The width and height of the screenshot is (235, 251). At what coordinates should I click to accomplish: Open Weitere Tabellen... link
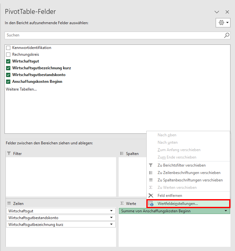(x=21, y=89)
